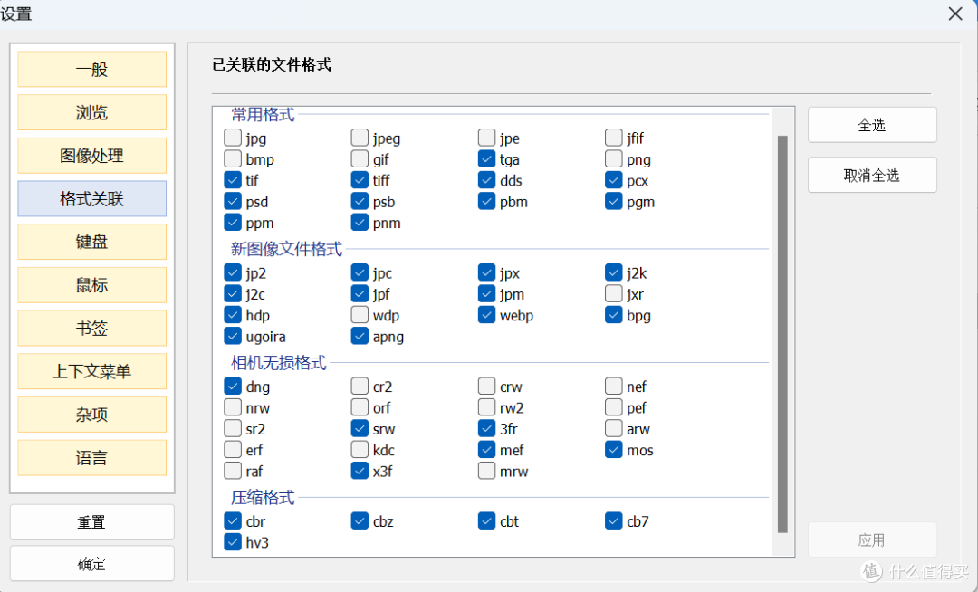978x592 pixels.
Task: Click the format list vertical scrollbar
Action: click(x=782, y=334)
